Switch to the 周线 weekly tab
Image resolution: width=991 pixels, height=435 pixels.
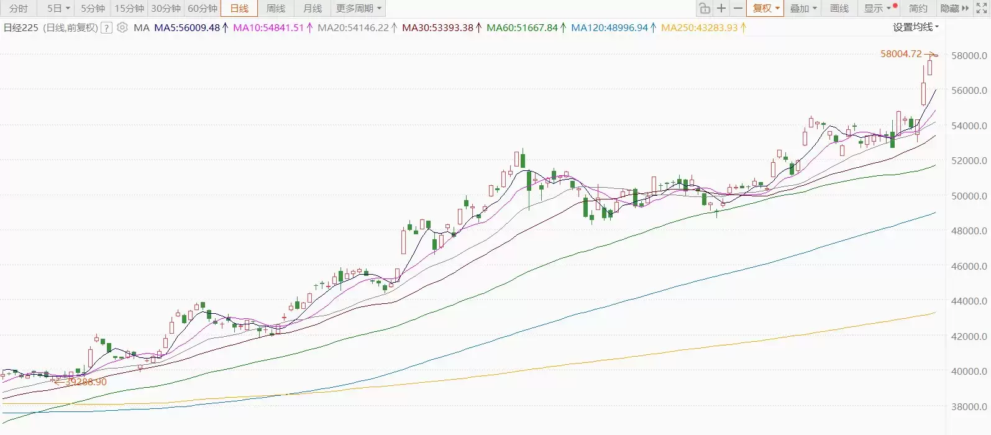click(276, 8)
